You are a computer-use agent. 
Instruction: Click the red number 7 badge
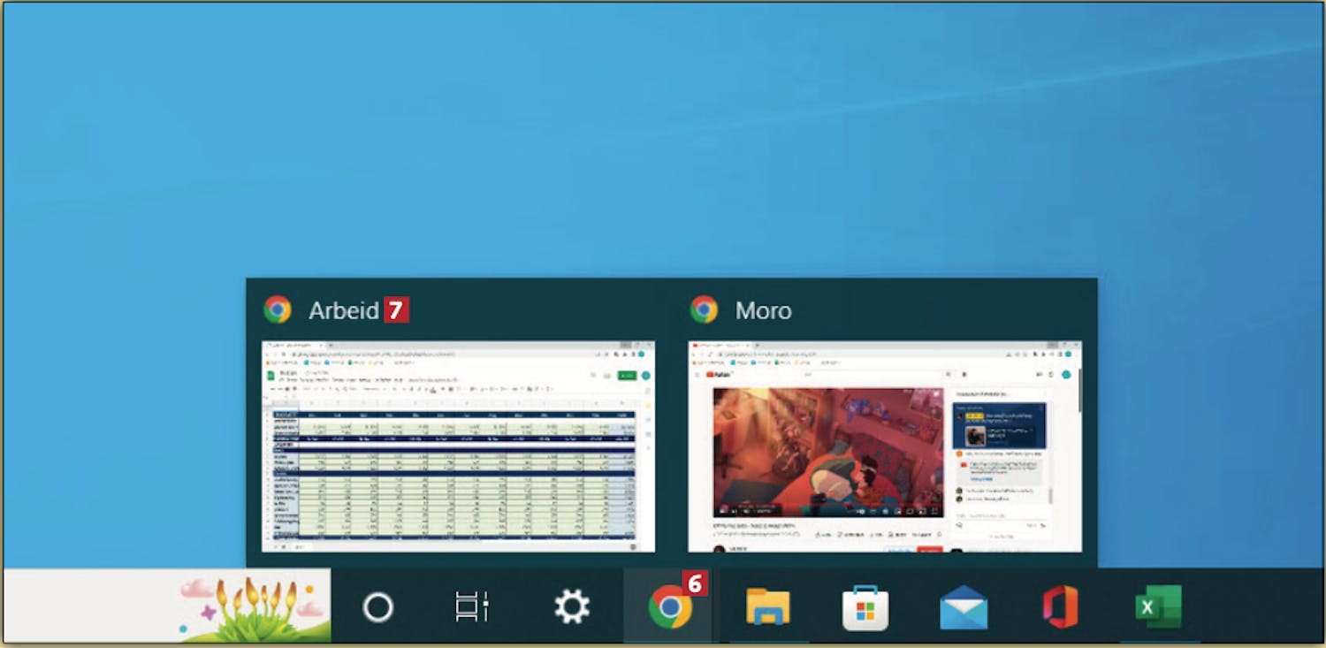point(395,310)
